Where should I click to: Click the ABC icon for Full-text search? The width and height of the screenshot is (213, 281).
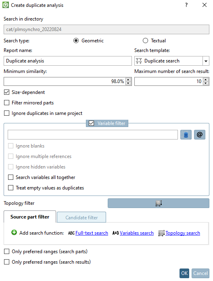click(71, 233)
